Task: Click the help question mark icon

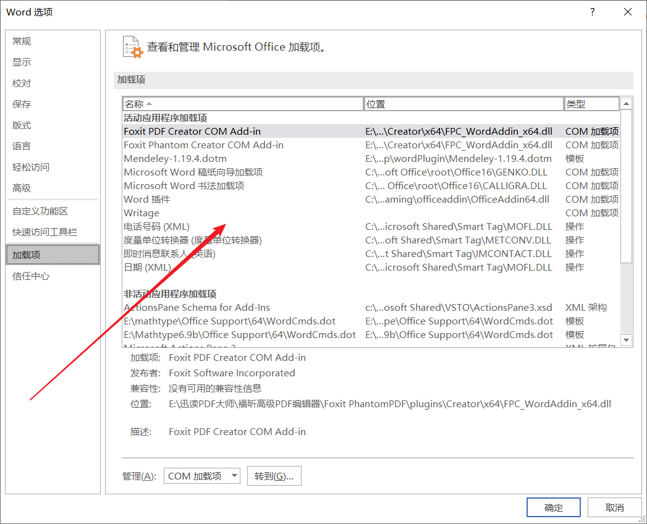Action: point(592,12)
